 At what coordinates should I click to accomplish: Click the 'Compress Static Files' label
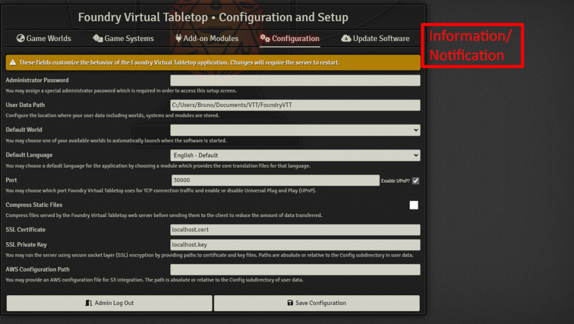point(34,205)
